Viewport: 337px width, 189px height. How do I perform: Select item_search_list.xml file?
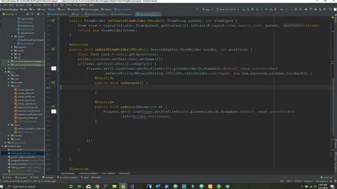pos(25,121)
